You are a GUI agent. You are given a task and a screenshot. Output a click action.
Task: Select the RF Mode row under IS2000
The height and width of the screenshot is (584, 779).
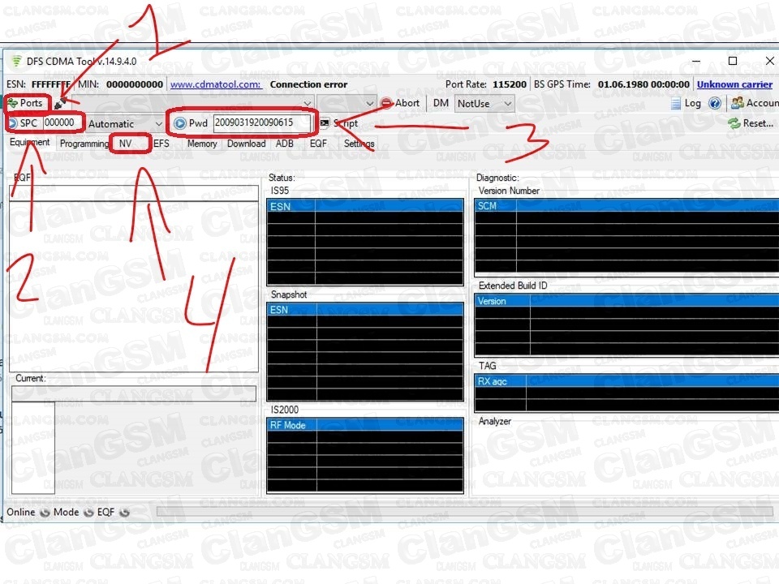[365, 425]
